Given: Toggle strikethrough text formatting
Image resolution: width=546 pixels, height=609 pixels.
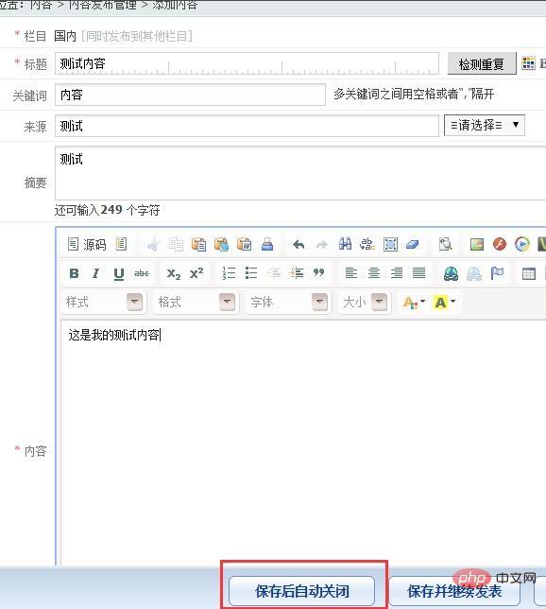Looking at the screenshot, I should point(142,273).
